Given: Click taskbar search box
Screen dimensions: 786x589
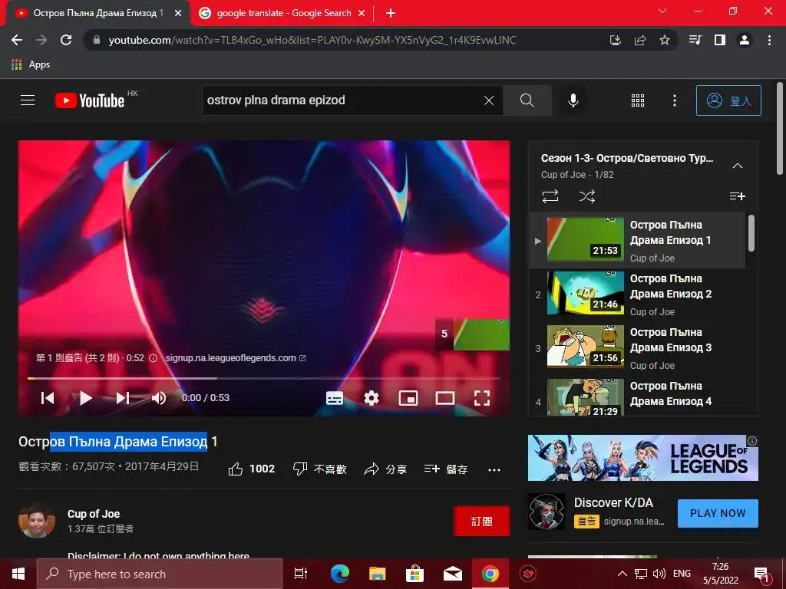Looking at the screenshot, I should 160,574.
